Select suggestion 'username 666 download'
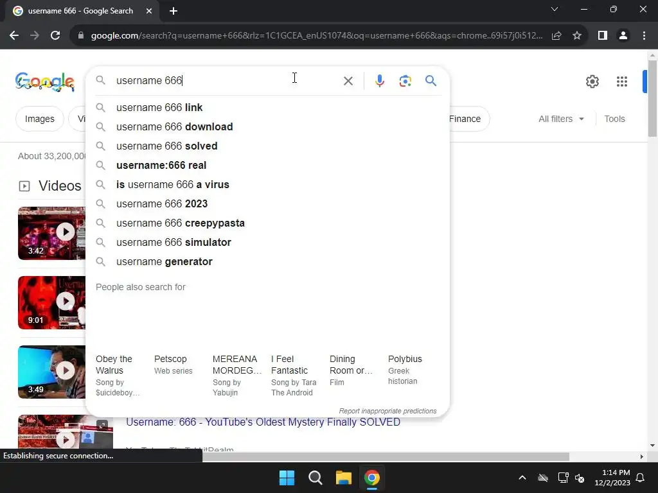658x493 pixels. 268,127
